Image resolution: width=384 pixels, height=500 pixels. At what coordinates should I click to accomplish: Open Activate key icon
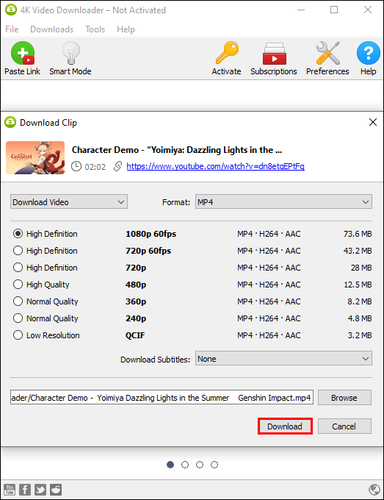click(x=227, y=53)
